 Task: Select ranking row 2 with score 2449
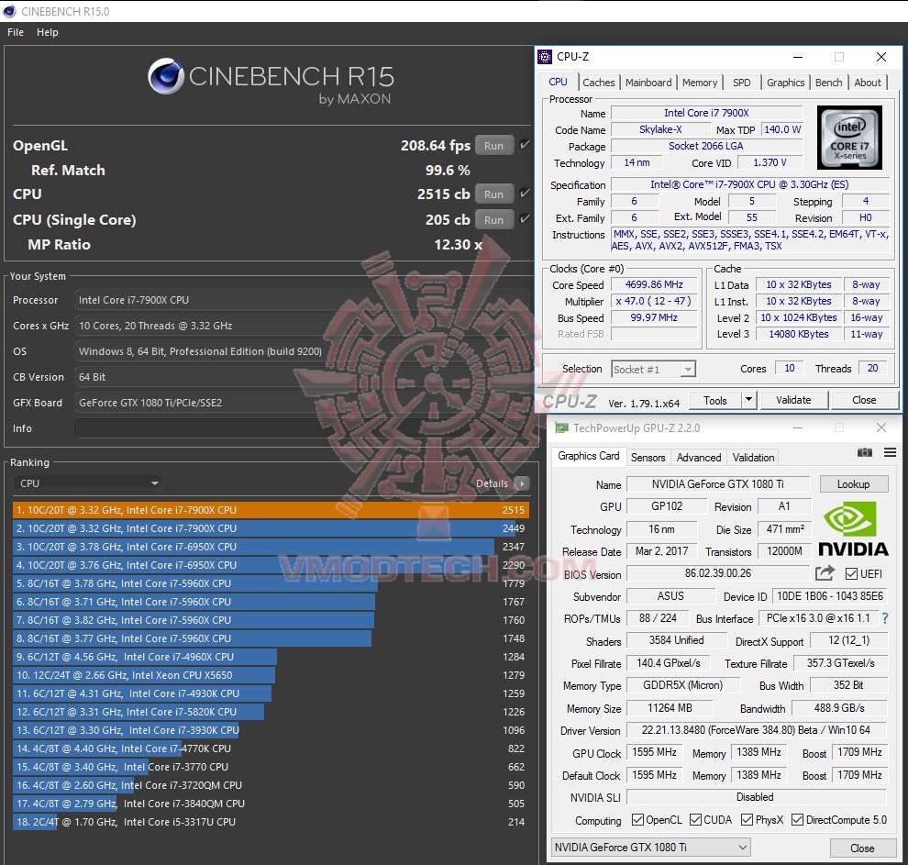point(271,528)
